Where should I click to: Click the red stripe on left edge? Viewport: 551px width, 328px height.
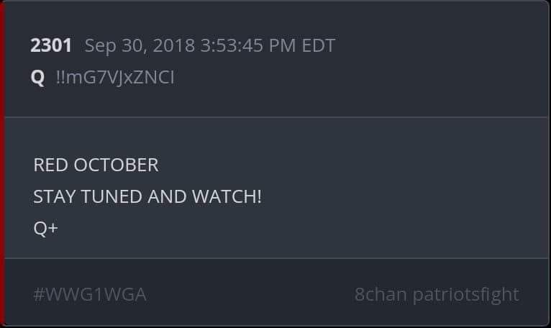[2, 164]
